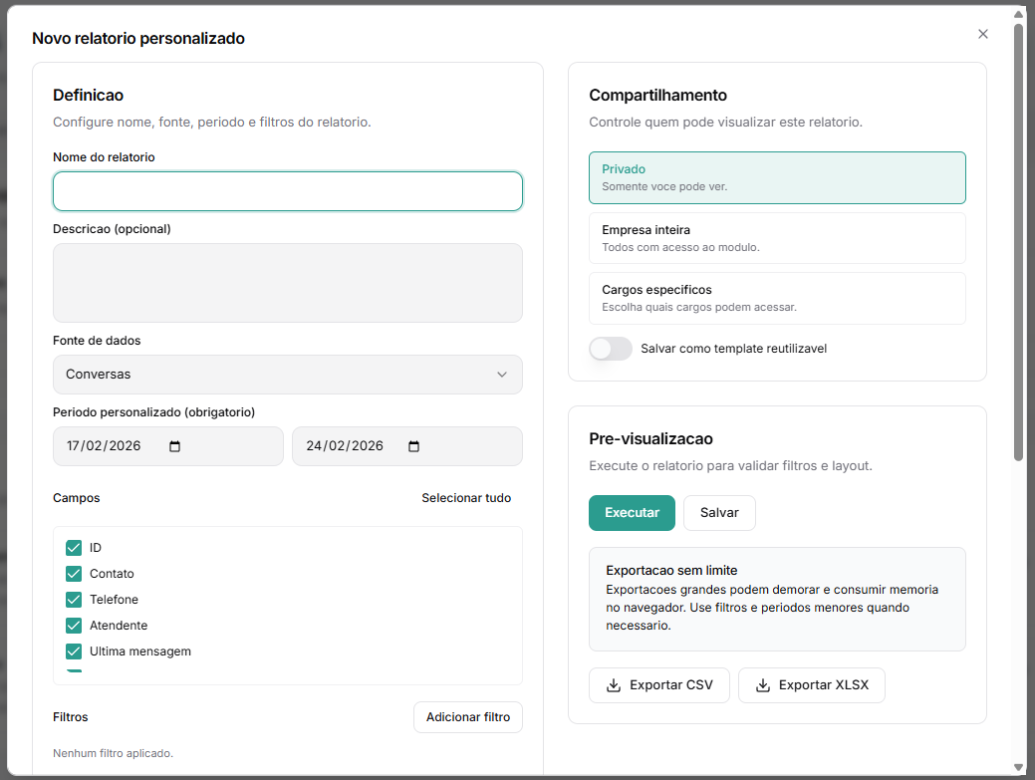Click the Salvar button
The image size is (1035, 780).
(719, 513)
